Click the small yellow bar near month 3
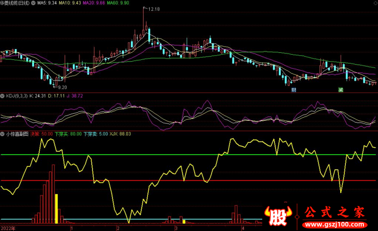 click(183, 221)
